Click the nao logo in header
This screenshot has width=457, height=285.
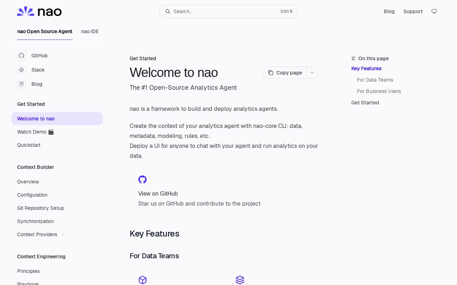pyautogui.click(x=39, y=11)
